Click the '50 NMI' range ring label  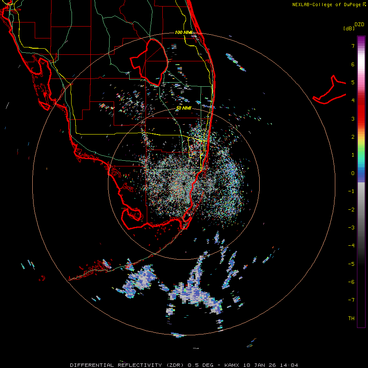(184, 108)
